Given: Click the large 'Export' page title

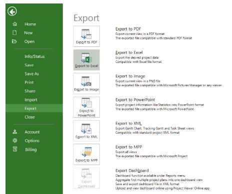Looking at the screenshot, I should [86, 18].
